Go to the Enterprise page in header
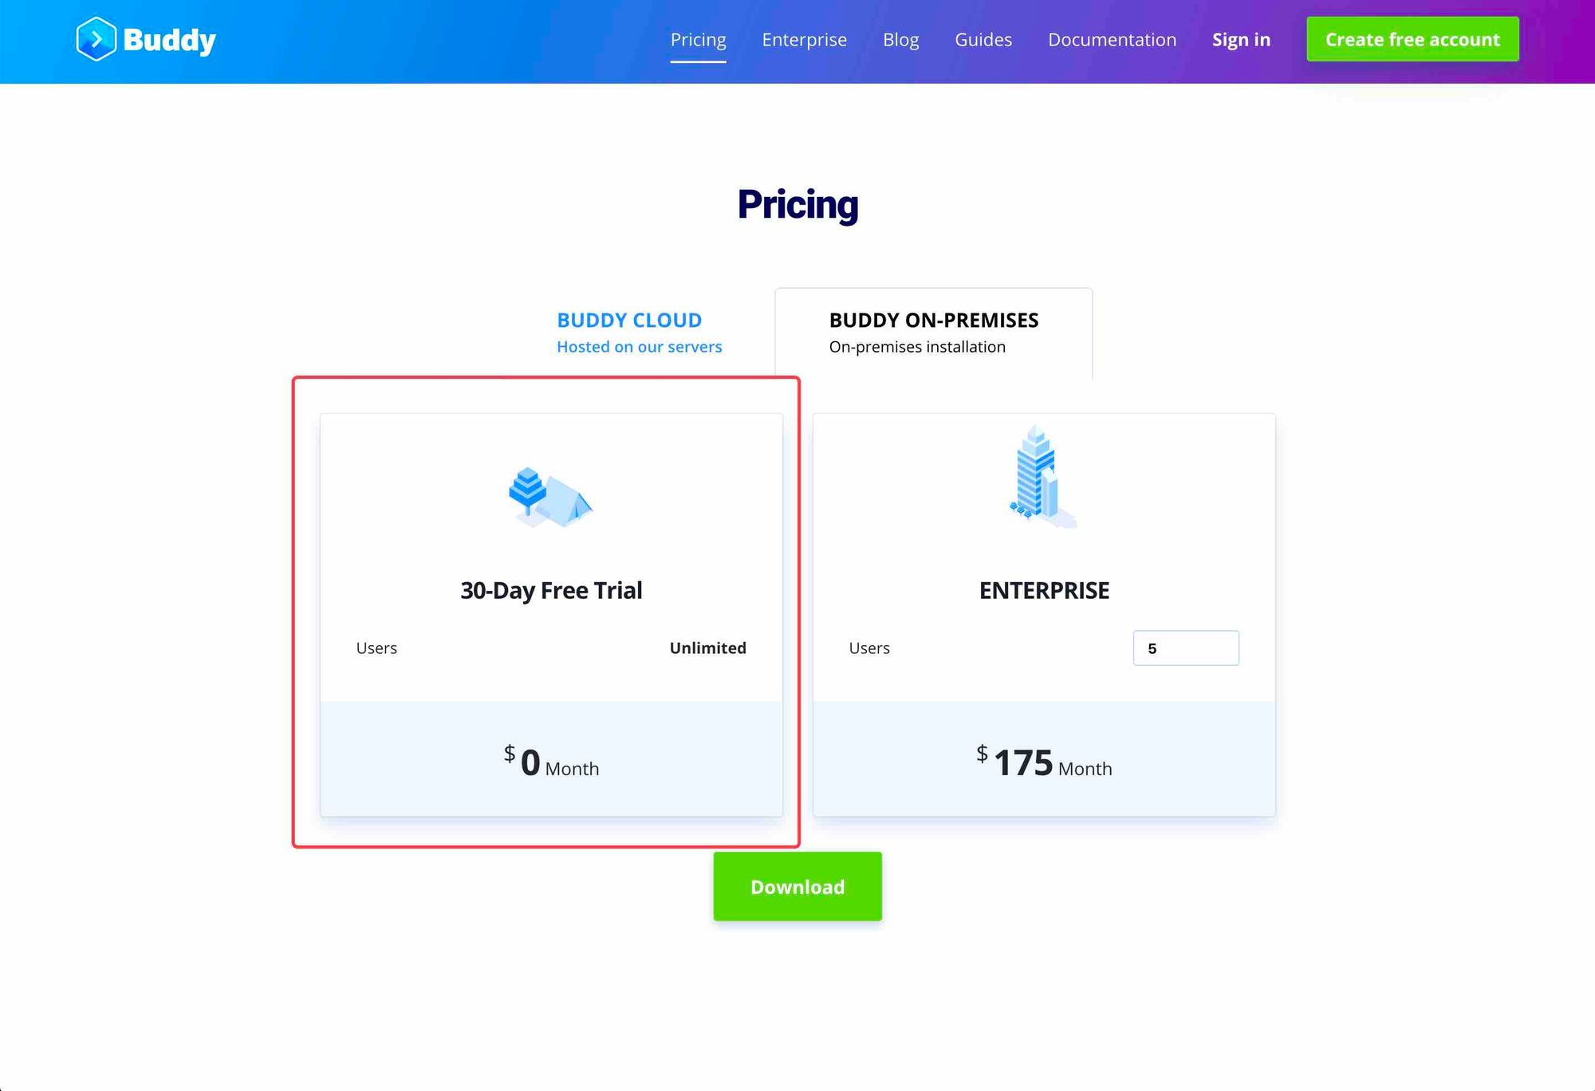The width and height of the screenshot is (1595, 1091). (x=804, y=40)
